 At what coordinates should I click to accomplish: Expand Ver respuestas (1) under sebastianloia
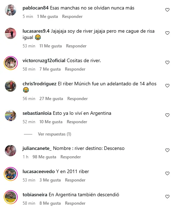coord(54,134)
